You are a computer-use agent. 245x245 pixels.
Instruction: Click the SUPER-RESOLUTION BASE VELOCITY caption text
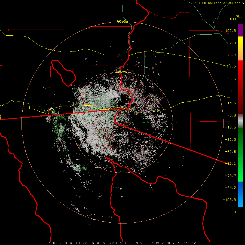(86, 243)
